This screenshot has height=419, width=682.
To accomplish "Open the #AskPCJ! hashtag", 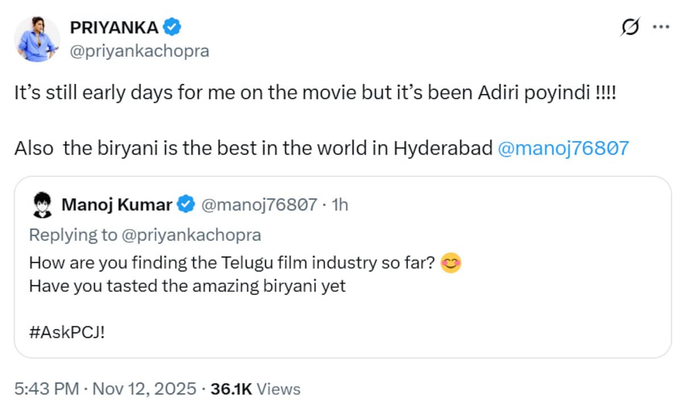I will click(66, 332).
